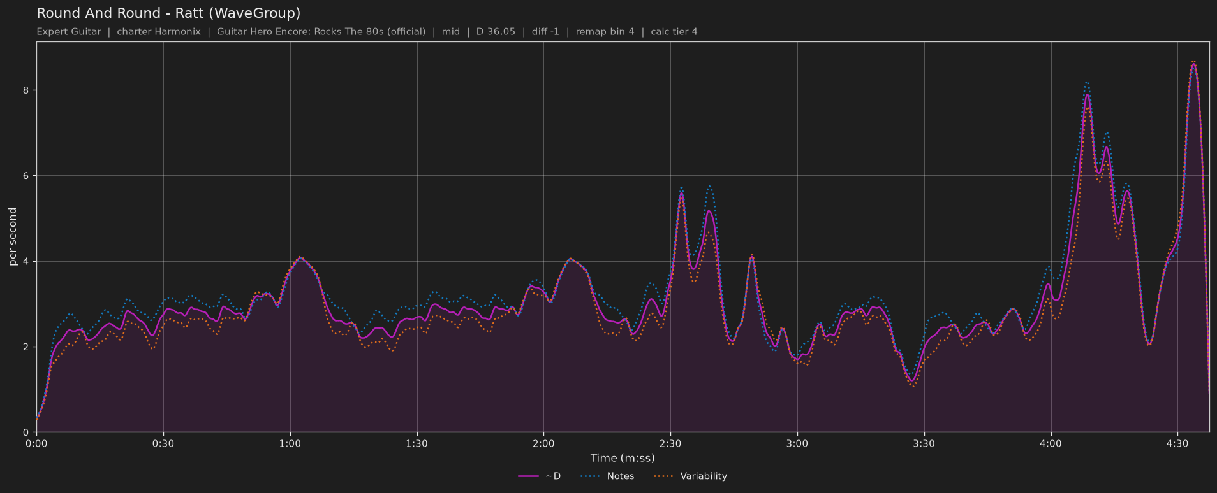This screenshot has height=493, width=1217.
Task: Select the "mid" label in the subtitle
Action: [451, 32]
